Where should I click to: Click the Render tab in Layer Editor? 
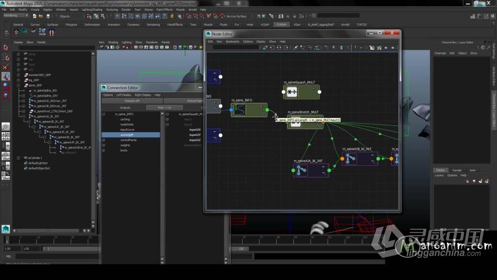coord(457,170)
